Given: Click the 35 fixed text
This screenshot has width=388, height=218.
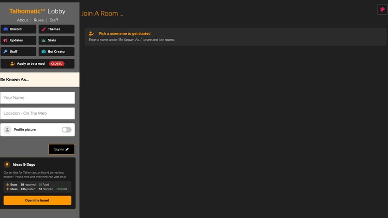Looking at the screenshot, I should click(x=44, y=185).
